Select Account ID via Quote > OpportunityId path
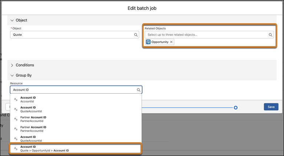 pos(75,148)
